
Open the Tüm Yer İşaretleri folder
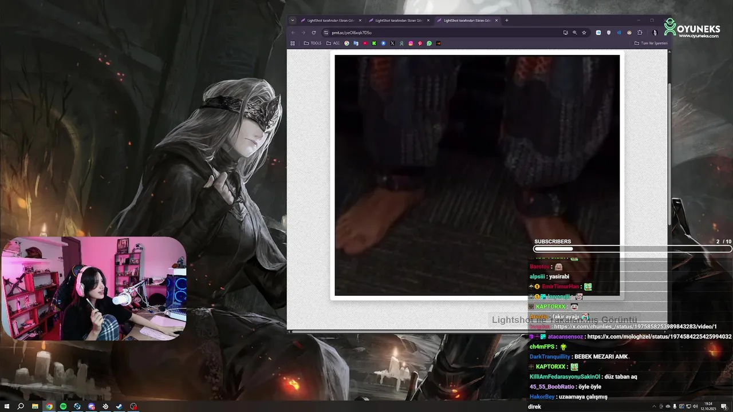651,43
